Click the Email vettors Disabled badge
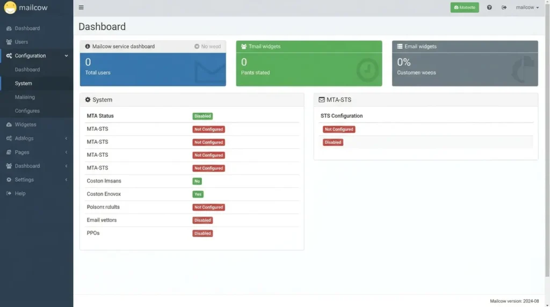This screenshot has width=550, height=307. pyautogui.click(x=202, y=220)
